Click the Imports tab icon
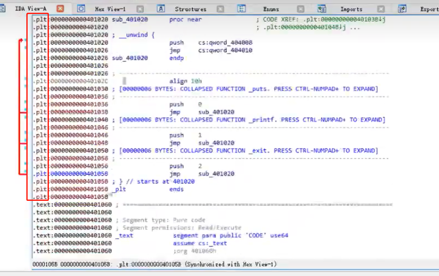 click(x=322, y=8)
